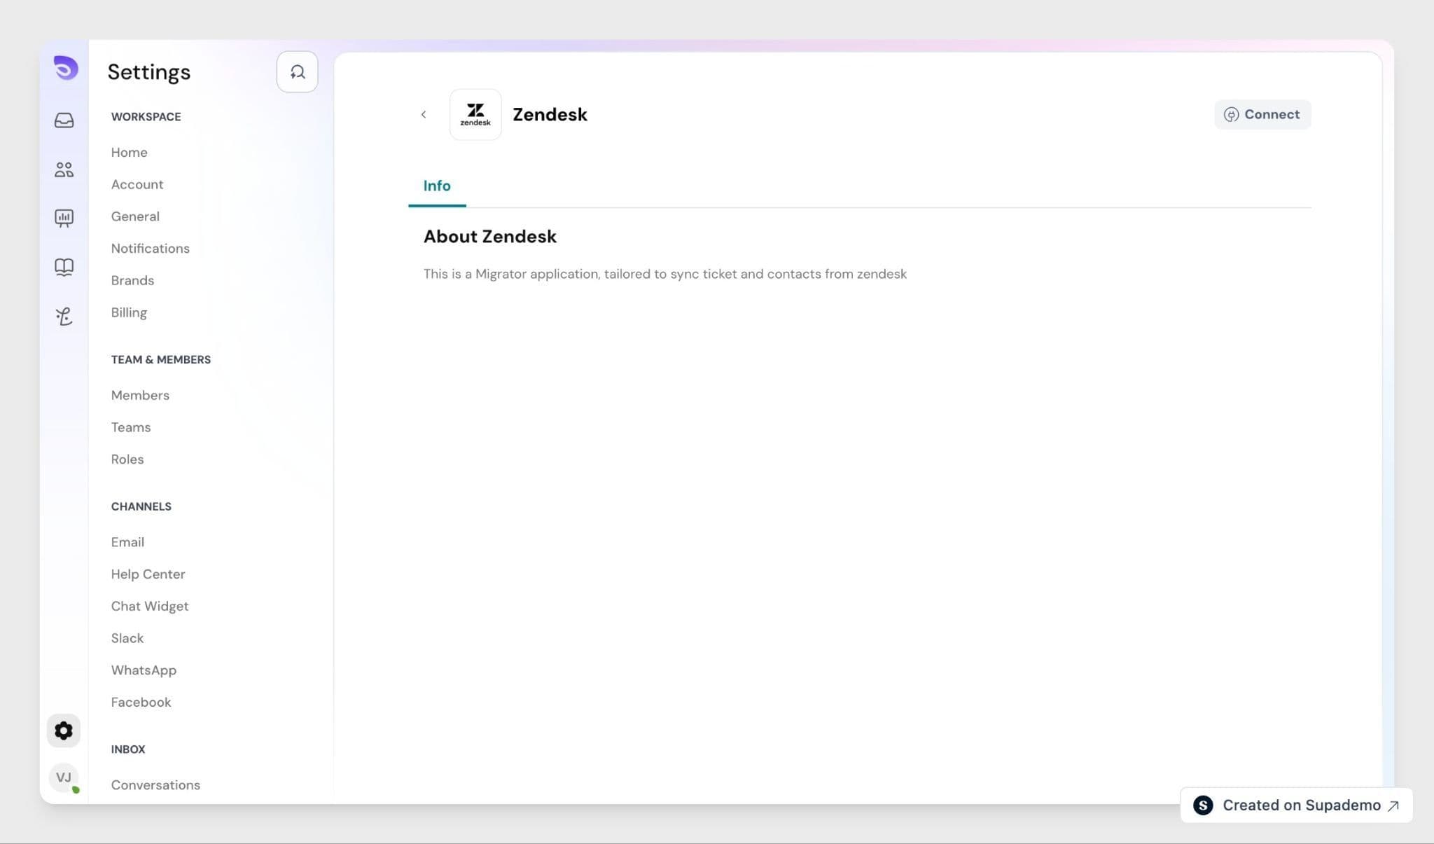1434x844 pixels.
Task: Go back using the chevron arrow
Action: coord(424,114)
